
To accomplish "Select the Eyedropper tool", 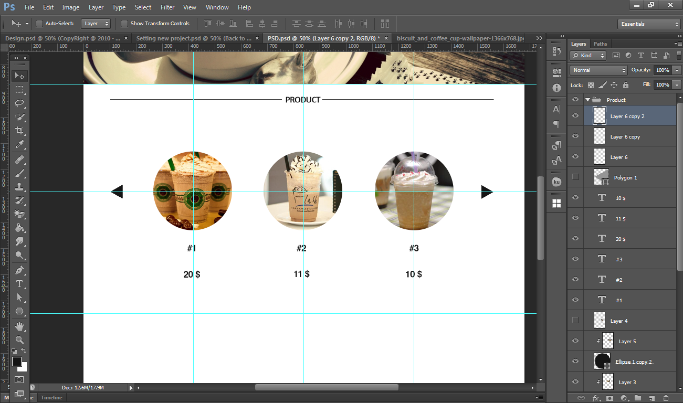I will 19,145.
